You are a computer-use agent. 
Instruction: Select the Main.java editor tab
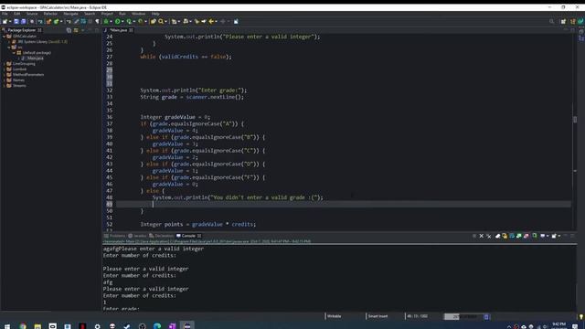tap(118, 30)
